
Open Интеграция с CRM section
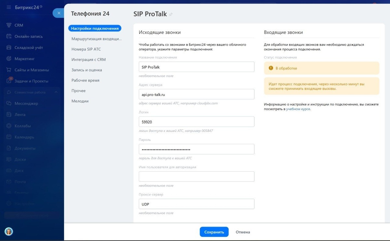tap(88, 60)
